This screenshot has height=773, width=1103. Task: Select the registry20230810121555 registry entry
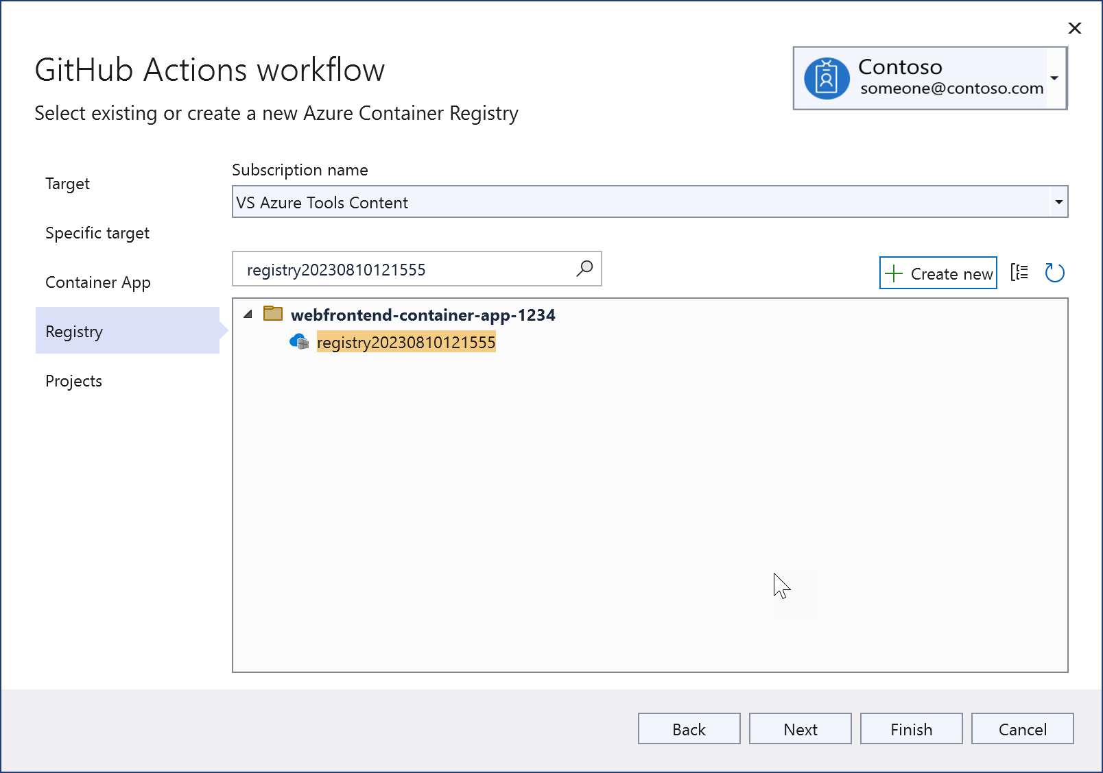pos(406,342)
